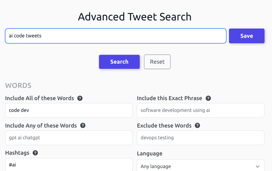Select "Any language" in the Language combo box

[200, 166]
